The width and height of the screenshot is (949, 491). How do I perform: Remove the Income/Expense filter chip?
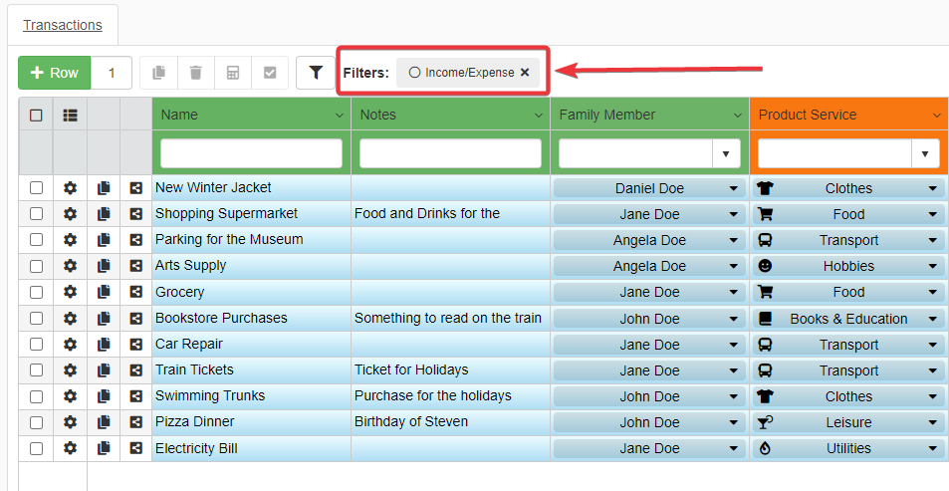525,72
